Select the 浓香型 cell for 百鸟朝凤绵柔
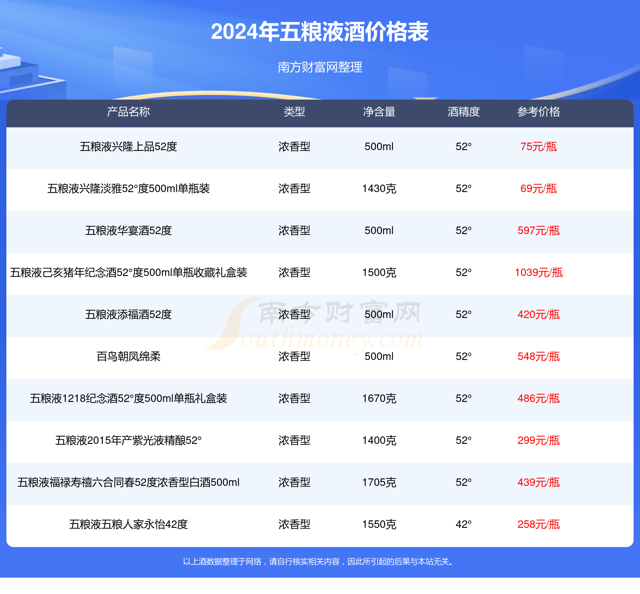 [x=294, y=356]
